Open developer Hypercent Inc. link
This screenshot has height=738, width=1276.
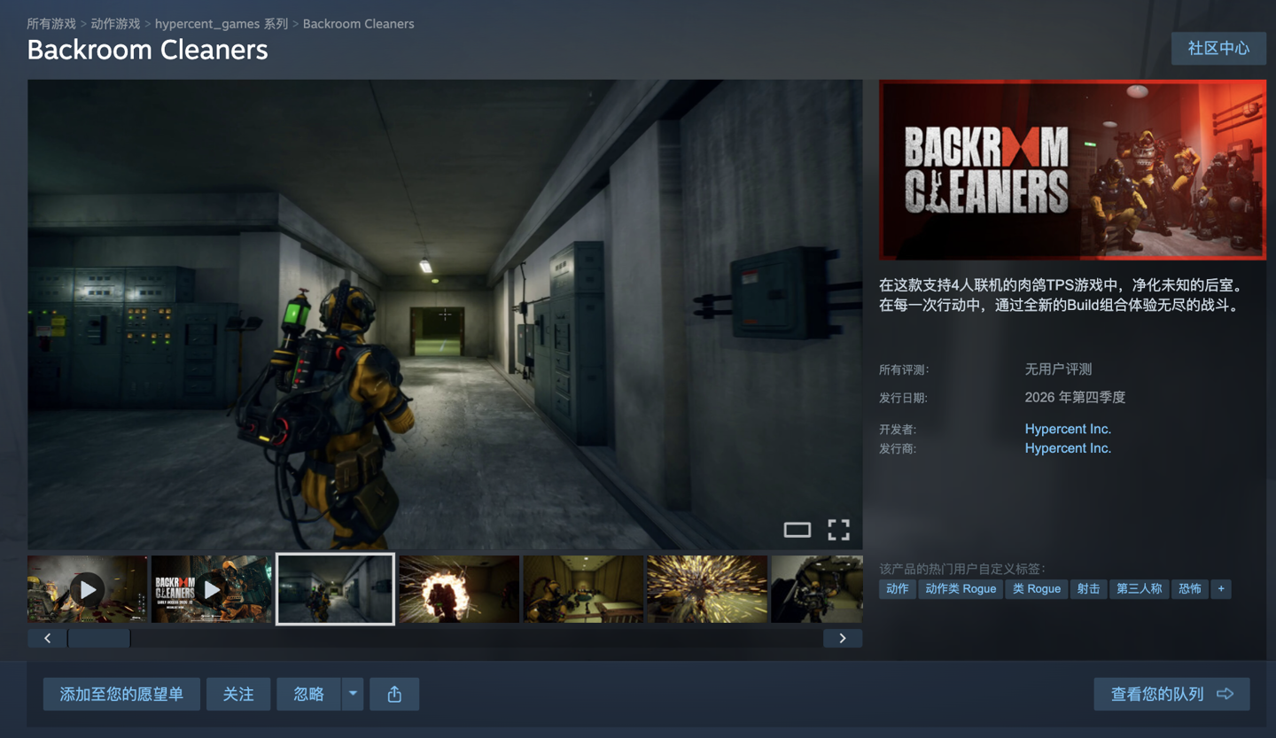(x=1068, y=429)
